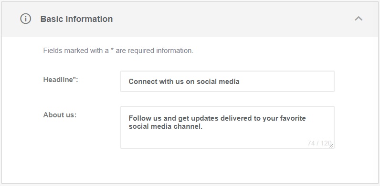Click the word Follow in About us
The width and height of the screenshot is (380, 186).
[137, 118]
